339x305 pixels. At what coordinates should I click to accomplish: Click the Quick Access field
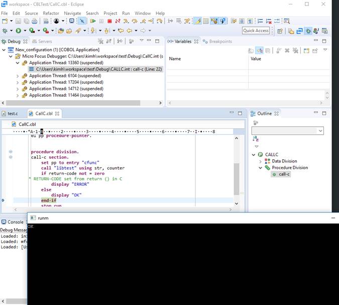click(x=256, y=31)
